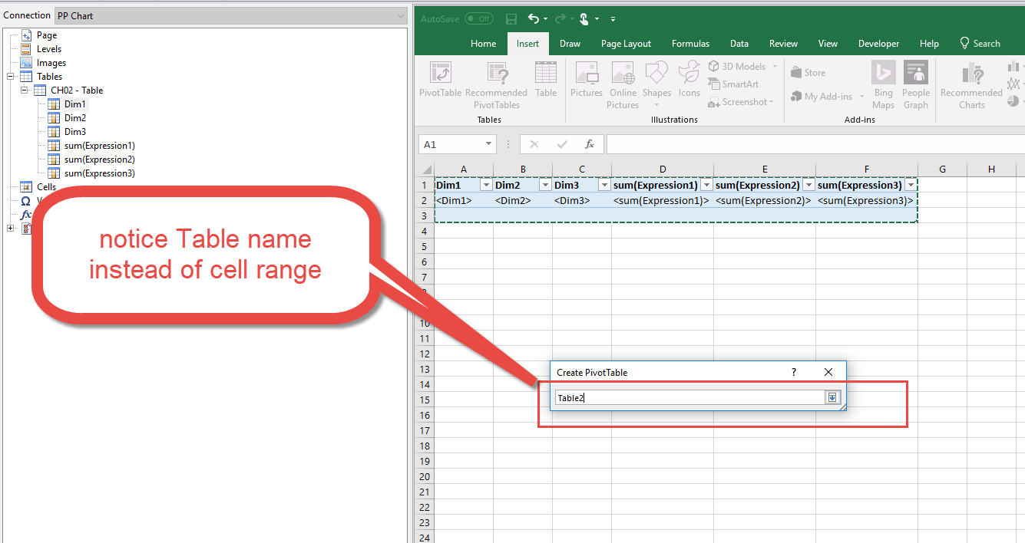Open the People Graph add-in
1025x543 pixels.
coord(915,84)
